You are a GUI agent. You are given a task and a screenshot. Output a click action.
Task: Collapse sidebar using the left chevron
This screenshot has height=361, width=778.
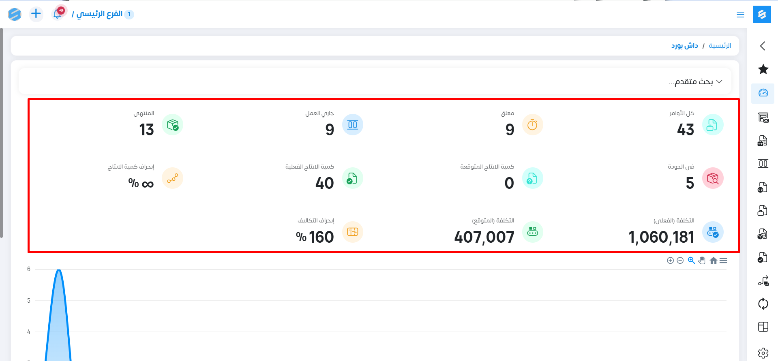click(x=763, y=46)
